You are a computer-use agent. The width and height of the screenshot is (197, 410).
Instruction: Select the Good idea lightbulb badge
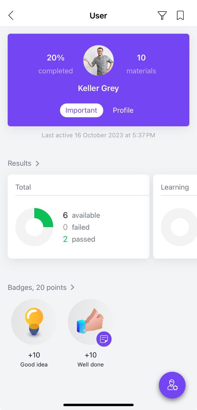pos(34,322)
